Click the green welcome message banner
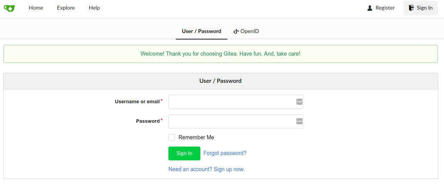This screenshot has width=444, height=193. coord(220,54)
